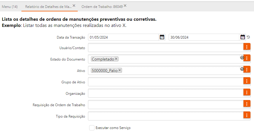The width and height of the screenshot is (254, 136).
Task: Focus the Tipo da Requisição input
Action: pyautogui.click(x=166, y=116)
